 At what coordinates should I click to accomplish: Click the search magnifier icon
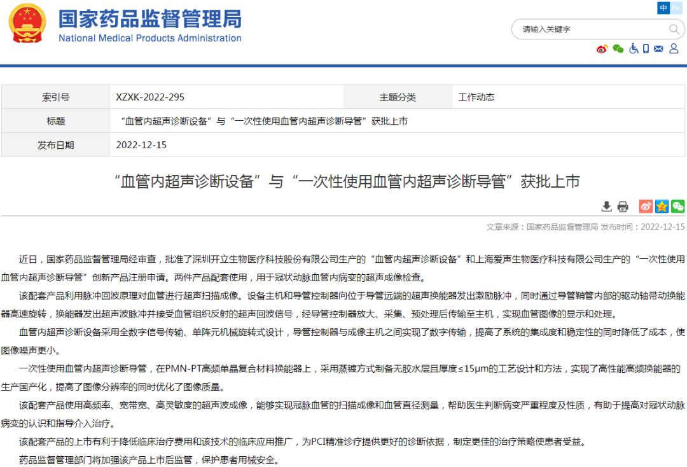(674, 29)
